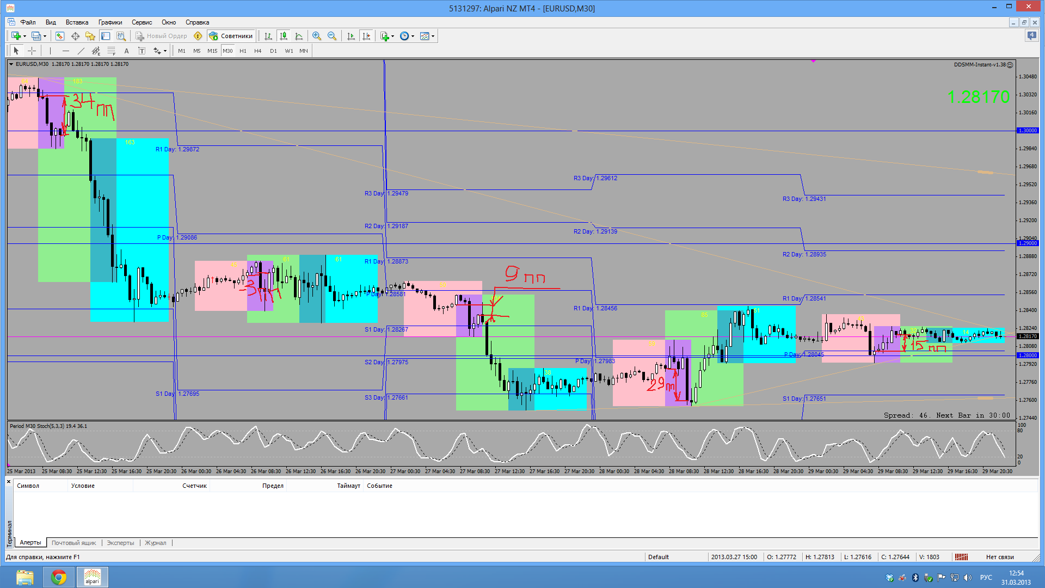Switch to W1 timeframe
This screenshot has height=588, width=1045.
tap(289, 51)
